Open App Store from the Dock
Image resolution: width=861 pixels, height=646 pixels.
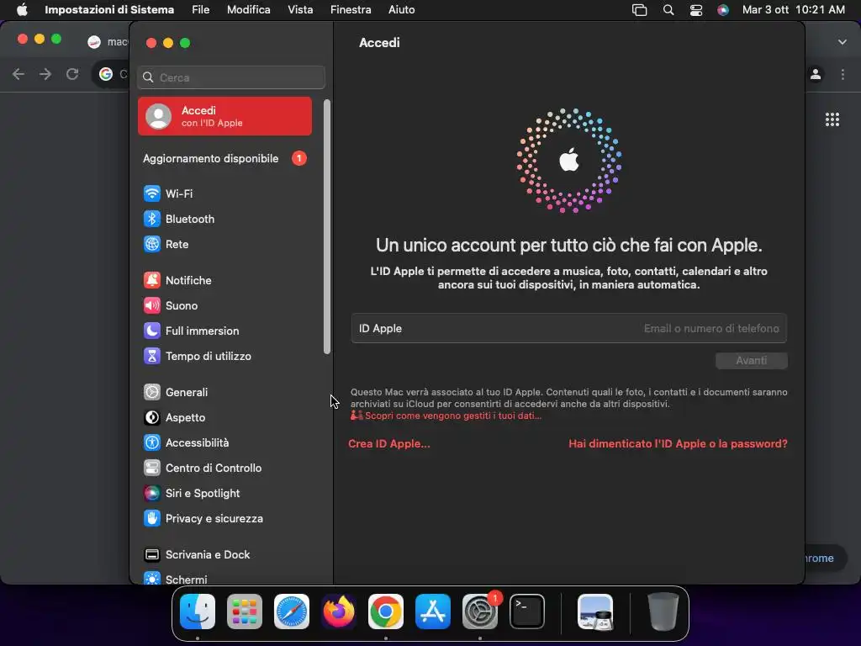(433, 612)
